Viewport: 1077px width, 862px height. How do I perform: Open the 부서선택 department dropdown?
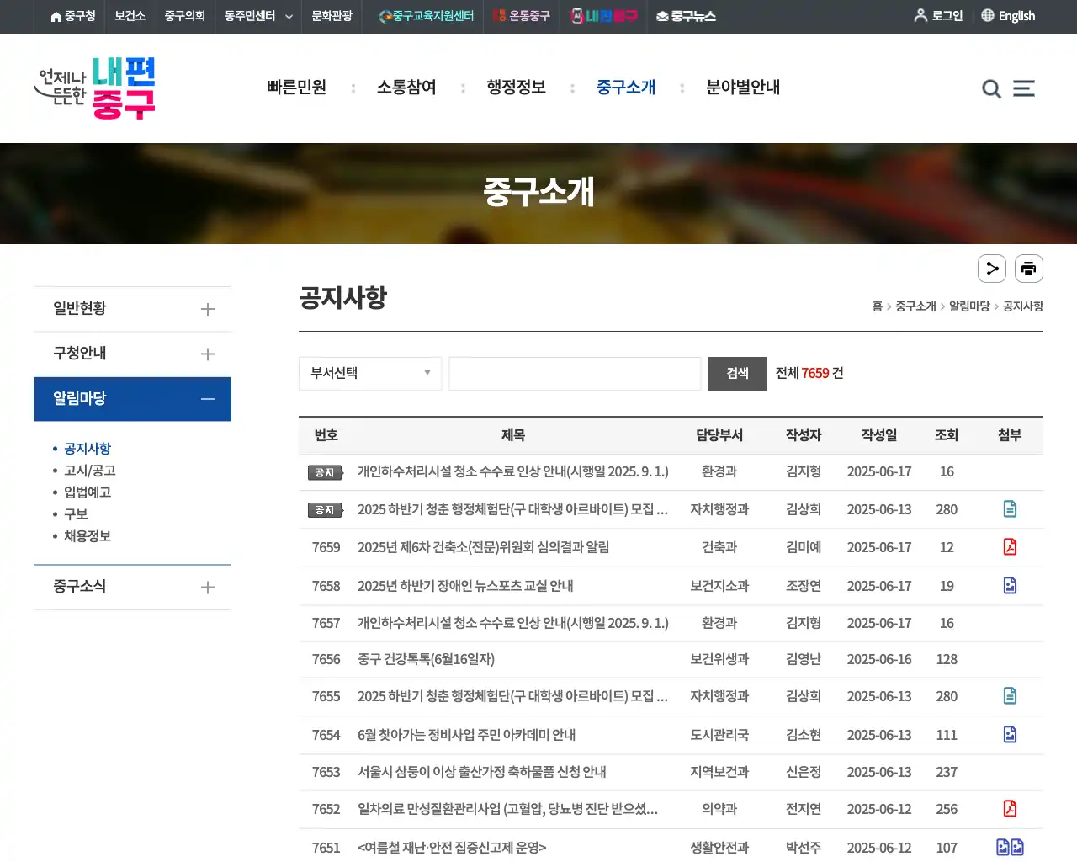(370, 373)
